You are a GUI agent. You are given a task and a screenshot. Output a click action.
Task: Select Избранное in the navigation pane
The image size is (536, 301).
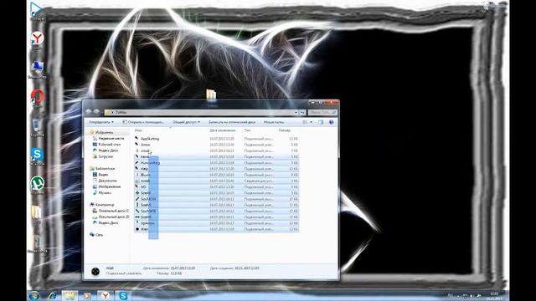click(104, 132)
